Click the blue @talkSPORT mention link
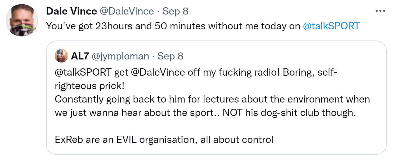Viewport: 394px width, 162px height. coord(331,26)
